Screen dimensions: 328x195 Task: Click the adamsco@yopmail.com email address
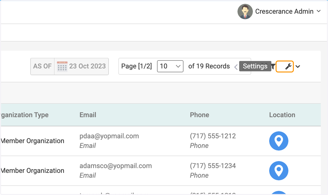click(116, 166)
